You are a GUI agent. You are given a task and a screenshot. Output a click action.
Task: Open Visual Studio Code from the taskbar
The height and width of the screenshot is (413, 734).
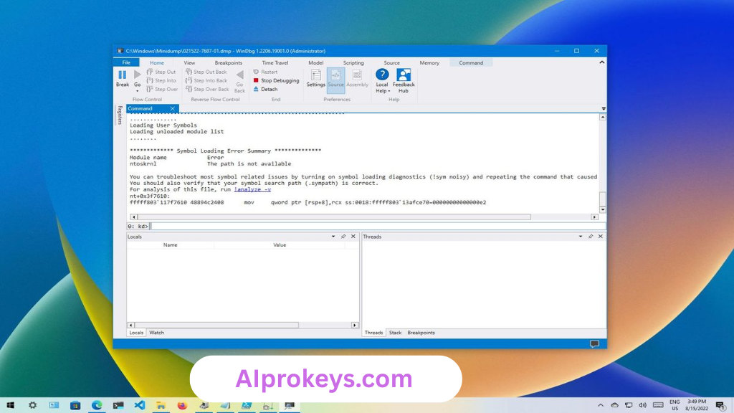click(x=140, y=405)
